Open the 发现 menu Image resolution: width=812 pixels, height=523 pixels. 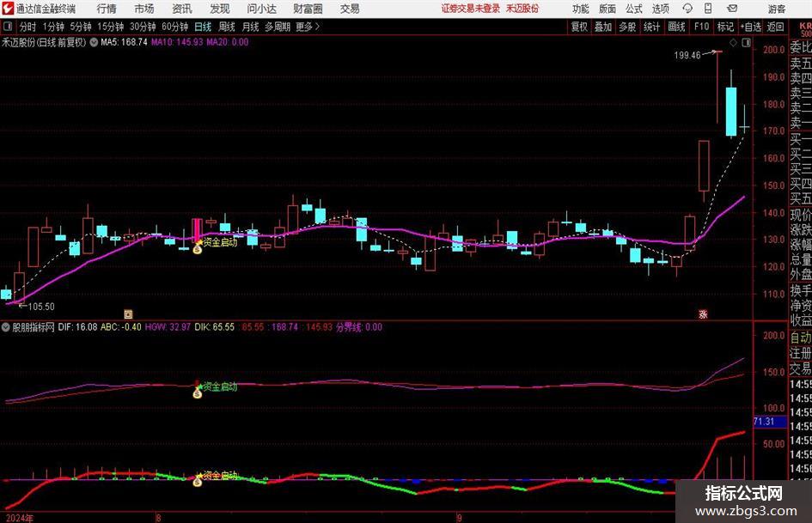pyautogui.click(x=220, y=9)
